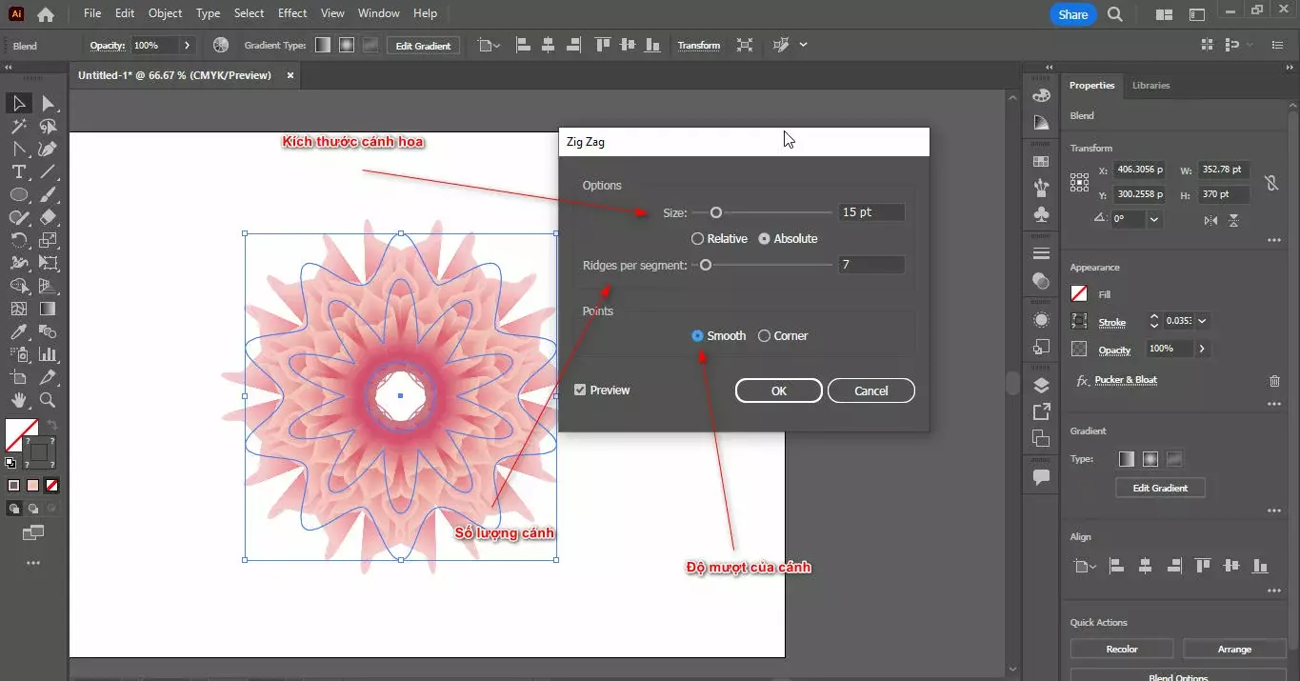
Task: Click the Size slider handle
Action: pos(716,212)
